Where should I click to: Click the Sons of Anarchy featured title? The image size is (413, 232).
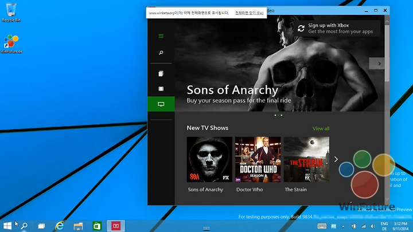pyautogui.click(x=232, y=90)
